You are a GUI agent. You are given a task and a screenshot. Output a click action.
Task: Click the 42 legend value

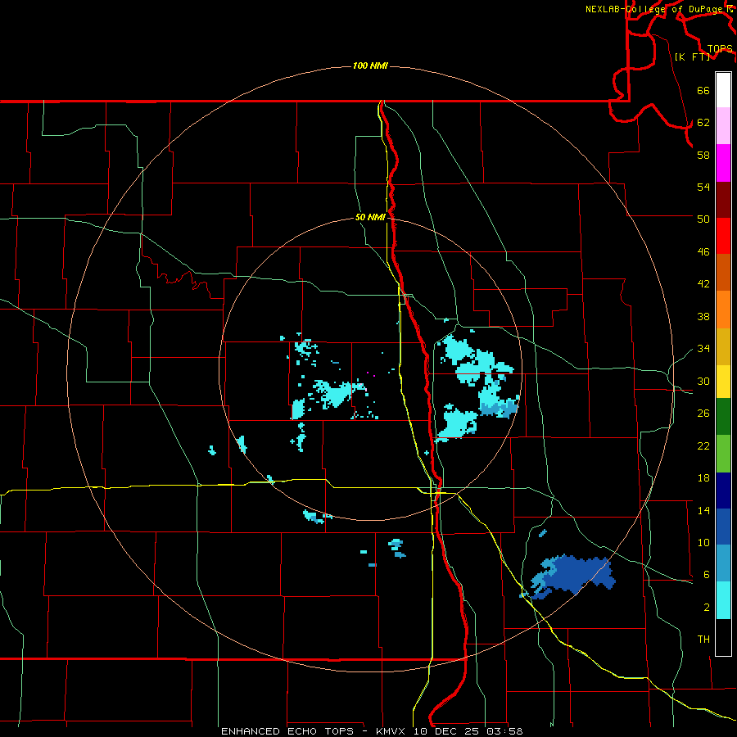click(703, 284)
